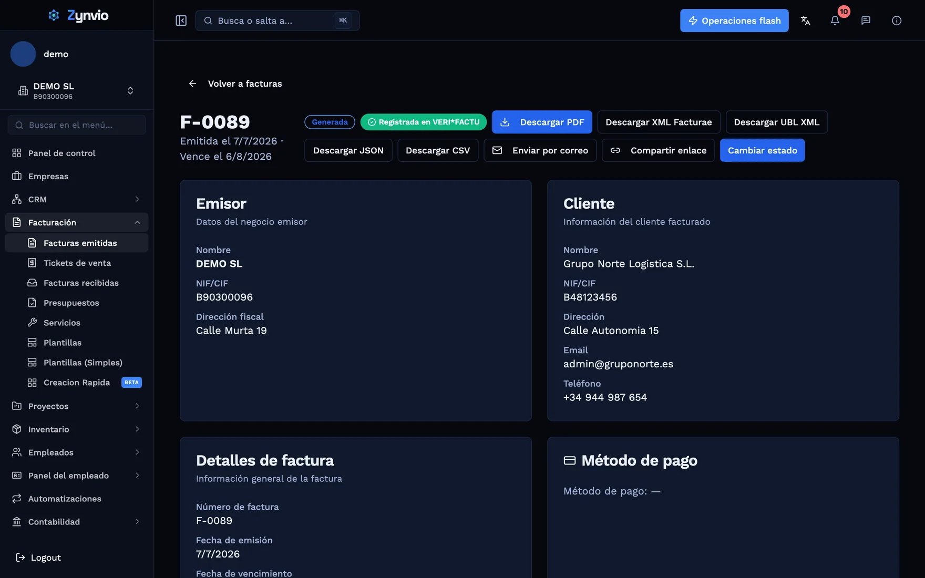Open the language translation icon

point(805,20)
